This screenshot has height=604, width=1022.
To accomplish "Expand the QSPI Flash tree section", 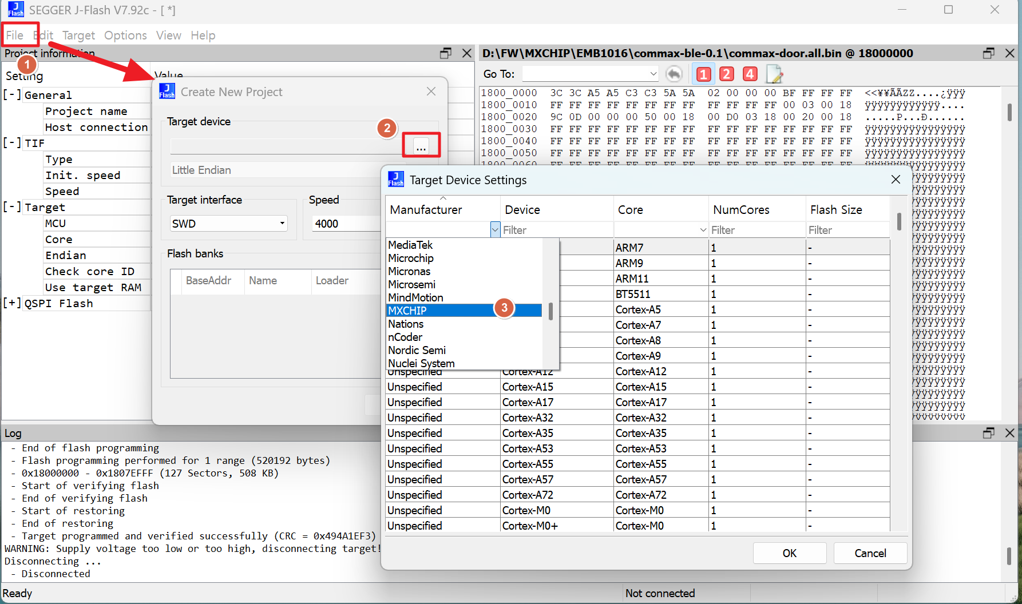I will pyautogui.click(x=12, y=303).
